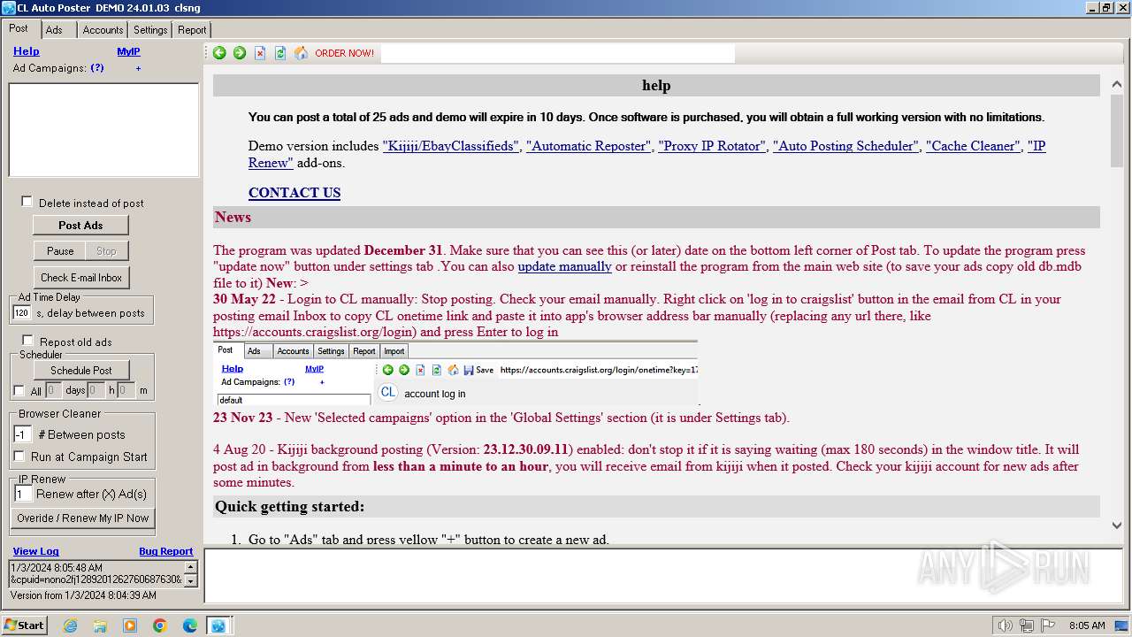Open the Bug Report link
The height and width of the screenshot is (637, 1132).
pos(166,551)
